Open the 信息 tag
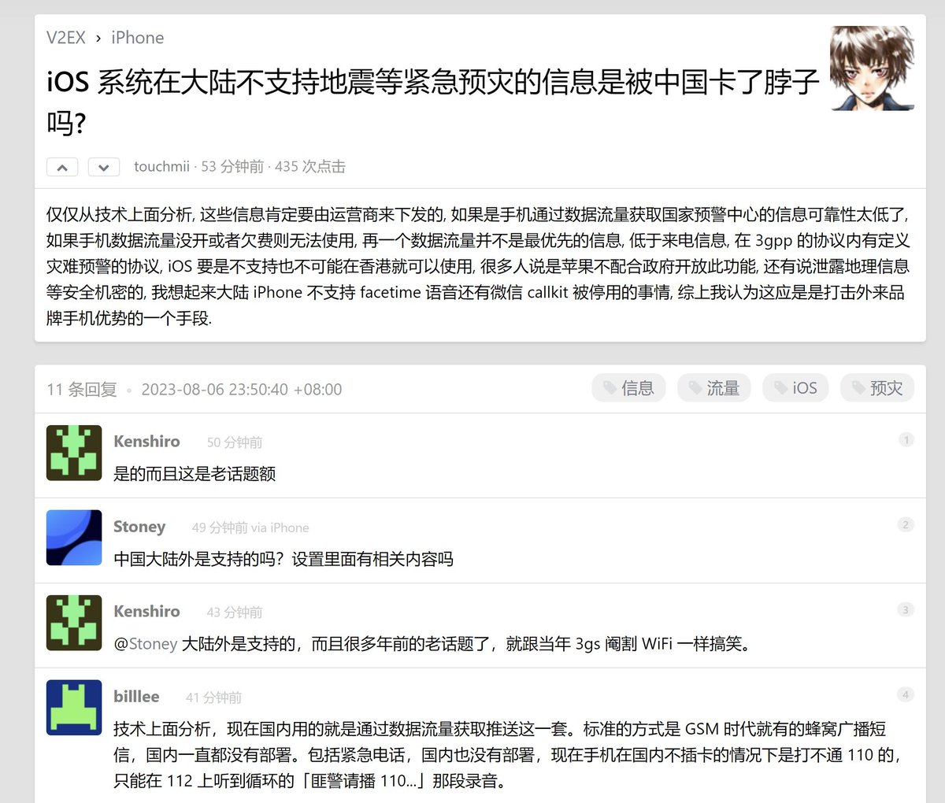 click(628, 388)
